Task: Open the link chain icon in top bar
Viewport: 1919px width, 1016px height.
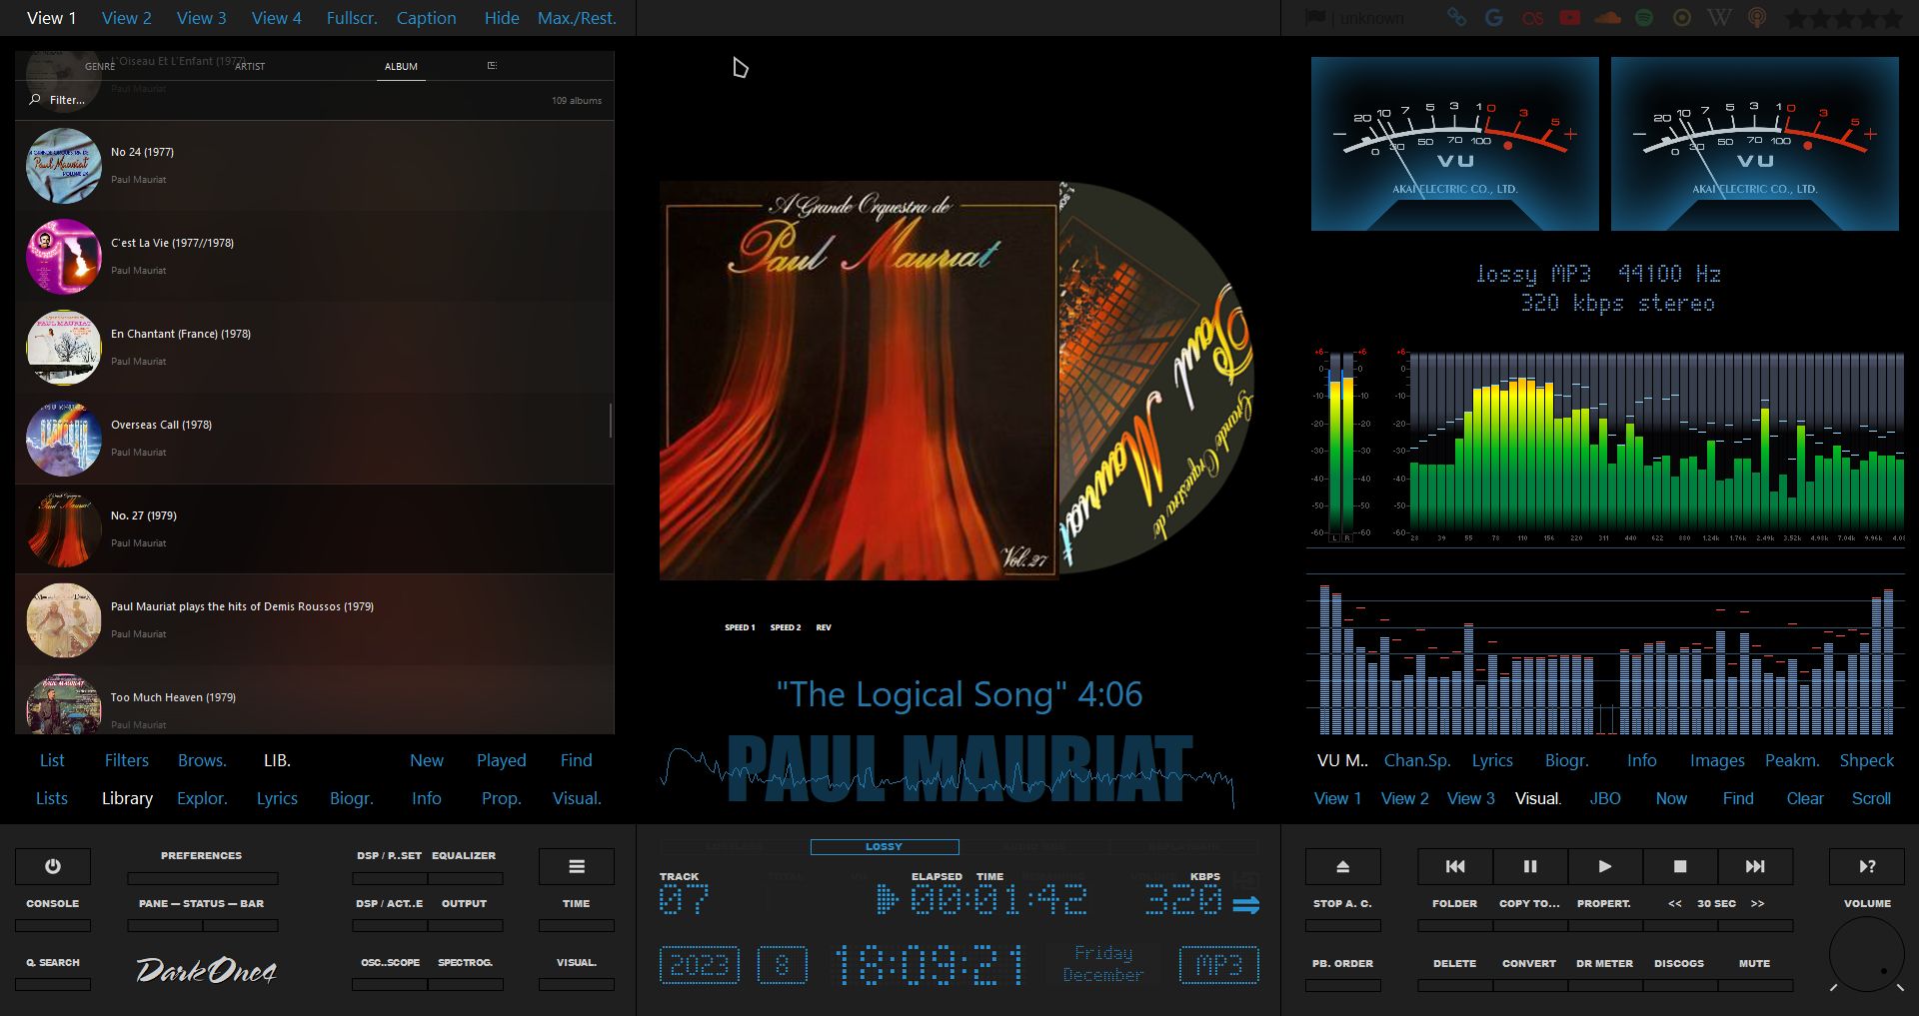Action: tap(1456, 18)
